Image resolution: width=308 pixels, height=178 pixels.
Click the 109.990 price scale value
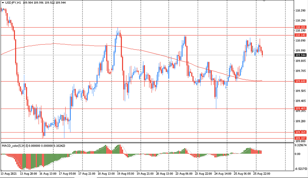(301, 51)
